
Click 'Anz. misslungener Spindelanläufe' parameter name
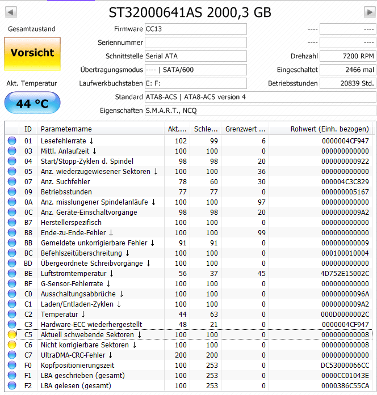tap(94, 202)
